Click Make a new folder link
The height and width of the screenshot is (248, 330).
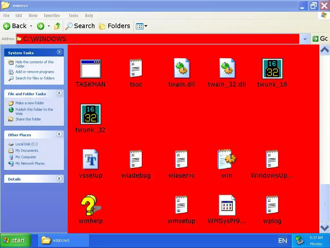click(30, 103)
